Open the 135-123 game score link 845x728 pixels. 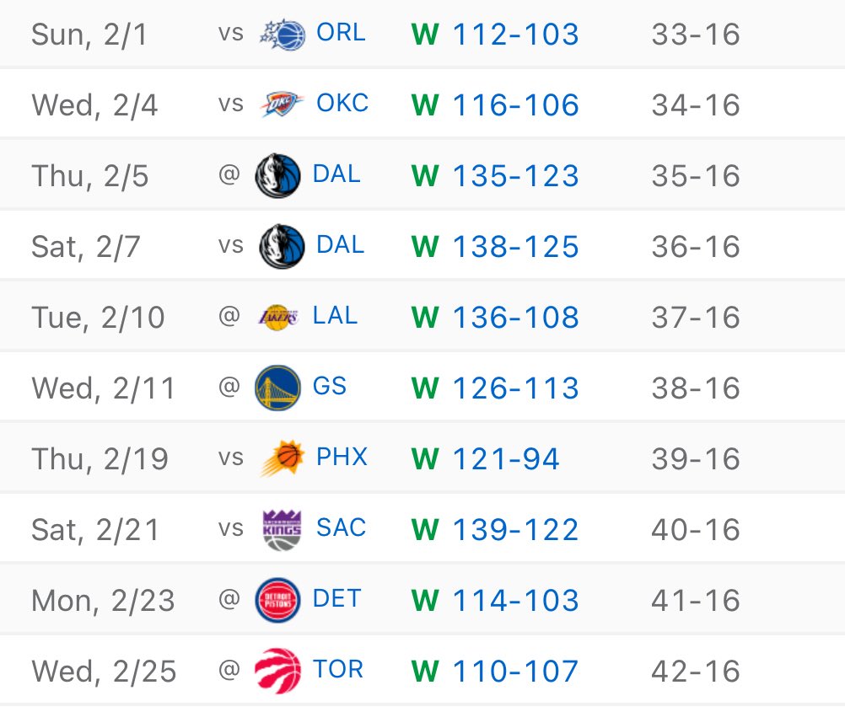[x=515, y=176]
